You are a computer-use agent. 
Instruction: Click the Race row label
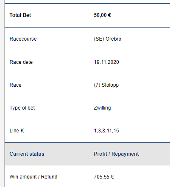pyautogui.click(x=15, y=85)
